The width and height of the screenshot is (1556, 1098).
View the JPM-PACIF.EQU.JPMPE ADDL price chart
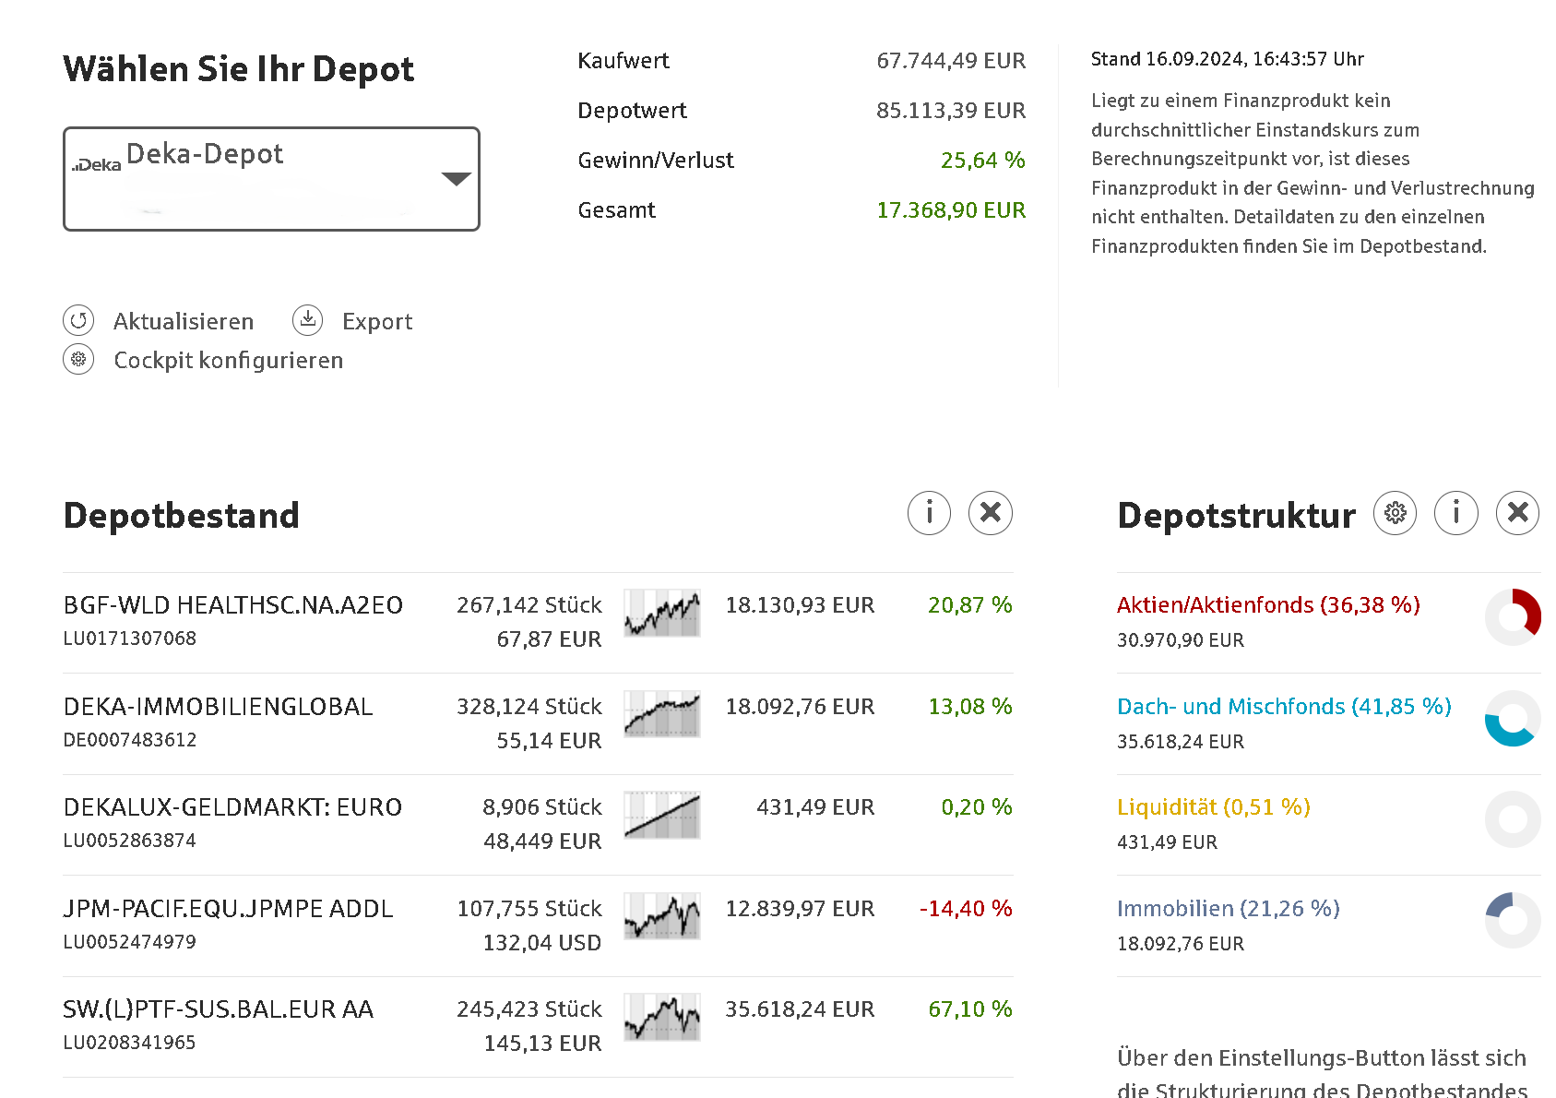click(661, 916)
